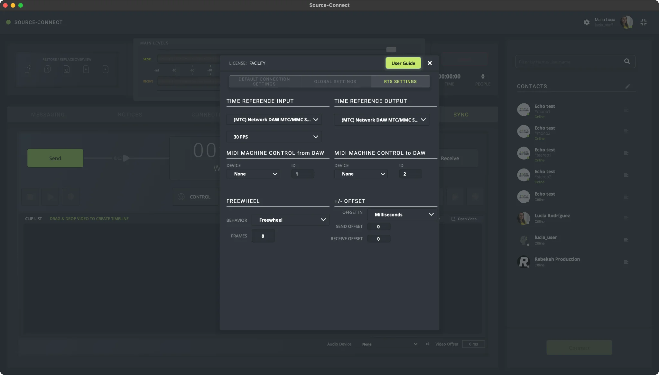659x375 pixels.
Task: Open Device dropdown under MMC to DAW
Action: tap(361, 174)
